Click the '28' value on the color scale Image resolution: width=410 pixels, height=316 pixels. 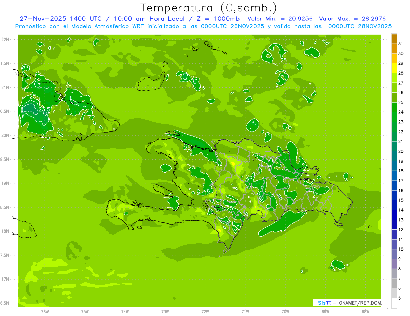click(401, 73)
